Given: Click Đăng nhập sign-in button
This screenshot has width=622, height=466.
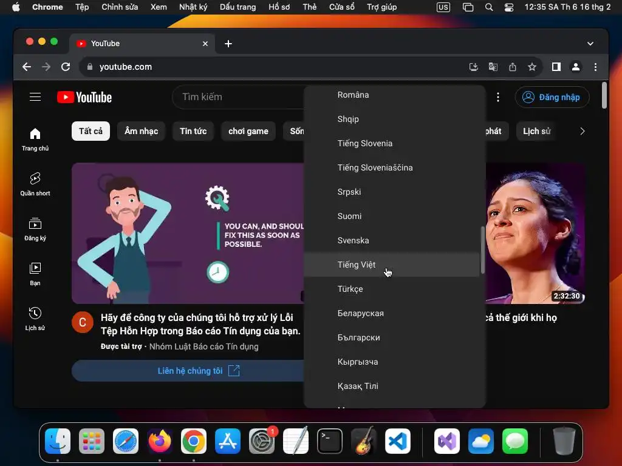Looking at the screenshot, I should pos(552,97).
